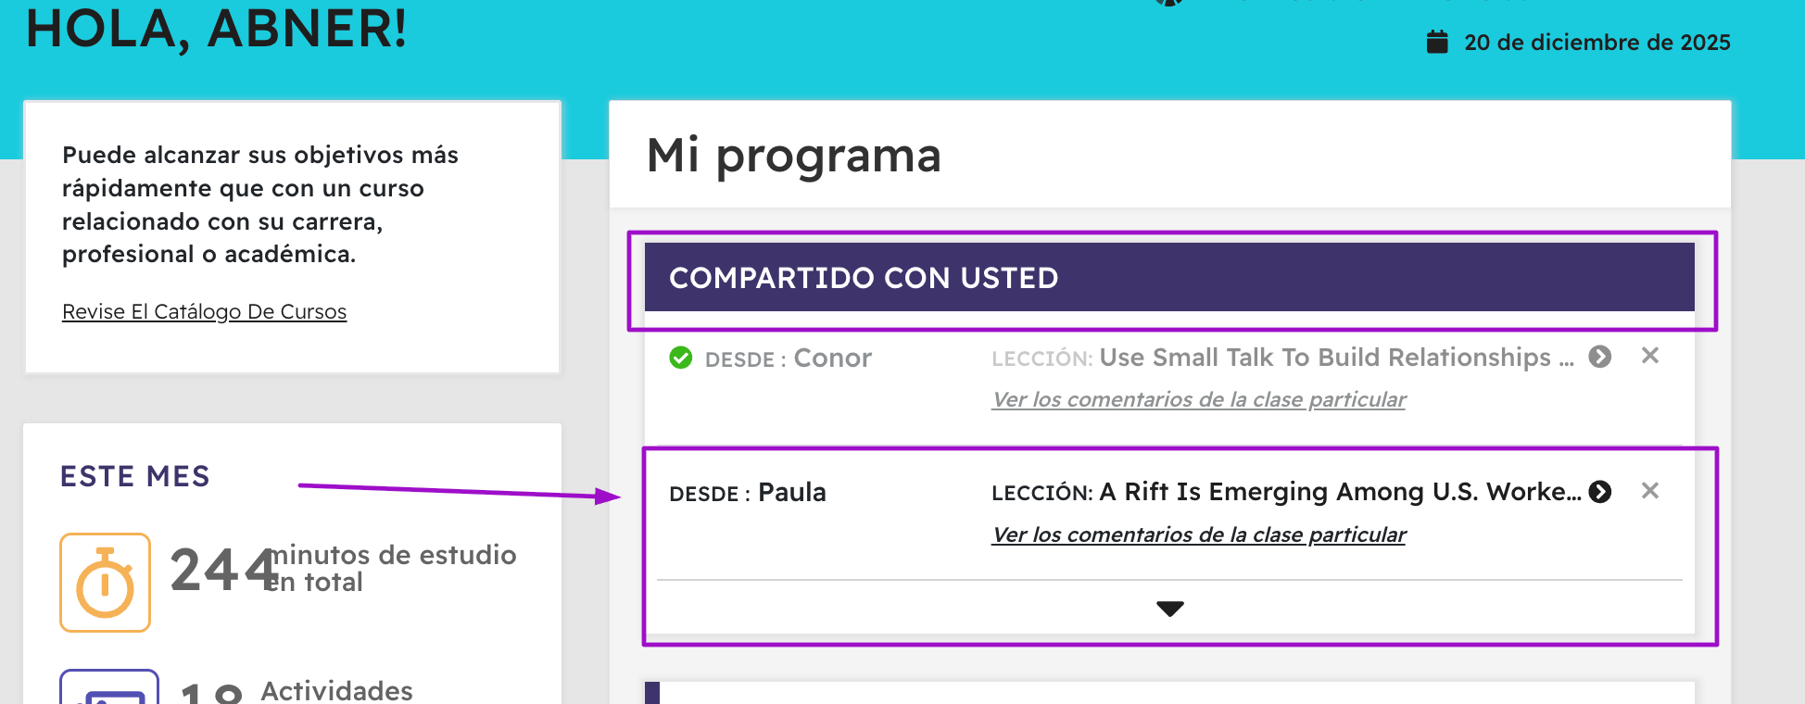Remove Paula's shared lesson with the X

coord(1650,491)
